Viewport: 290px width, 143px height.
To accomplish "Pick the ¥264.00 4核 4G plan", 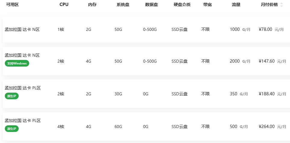I will (x=267, y=127).
